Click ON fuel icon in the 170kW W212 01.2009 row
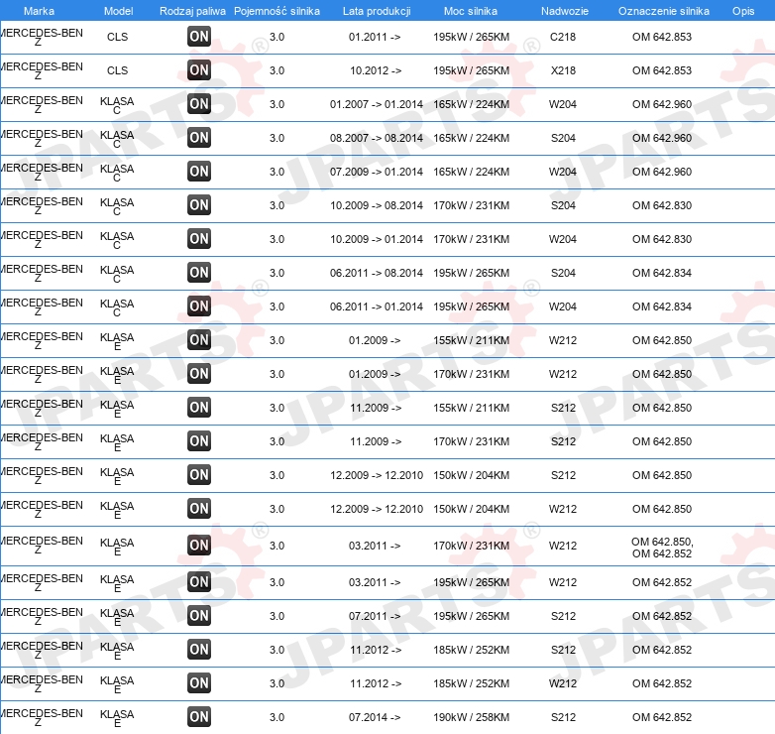 click(199, 373)
